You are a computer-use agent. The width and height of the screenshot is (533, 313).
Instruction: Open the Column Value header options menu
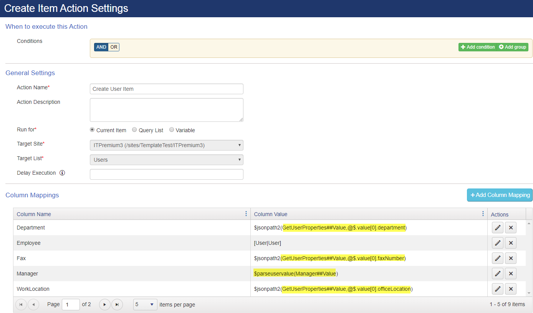483,214
